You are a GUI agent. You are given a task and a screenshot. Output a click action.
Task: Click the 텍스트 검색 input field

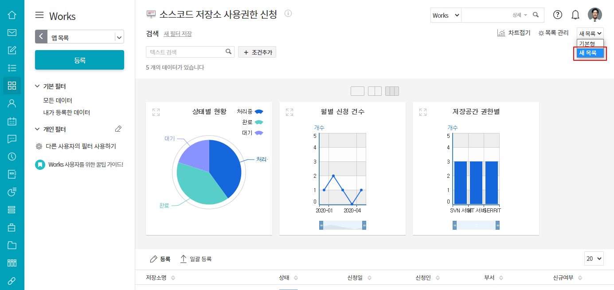point(186,52)
